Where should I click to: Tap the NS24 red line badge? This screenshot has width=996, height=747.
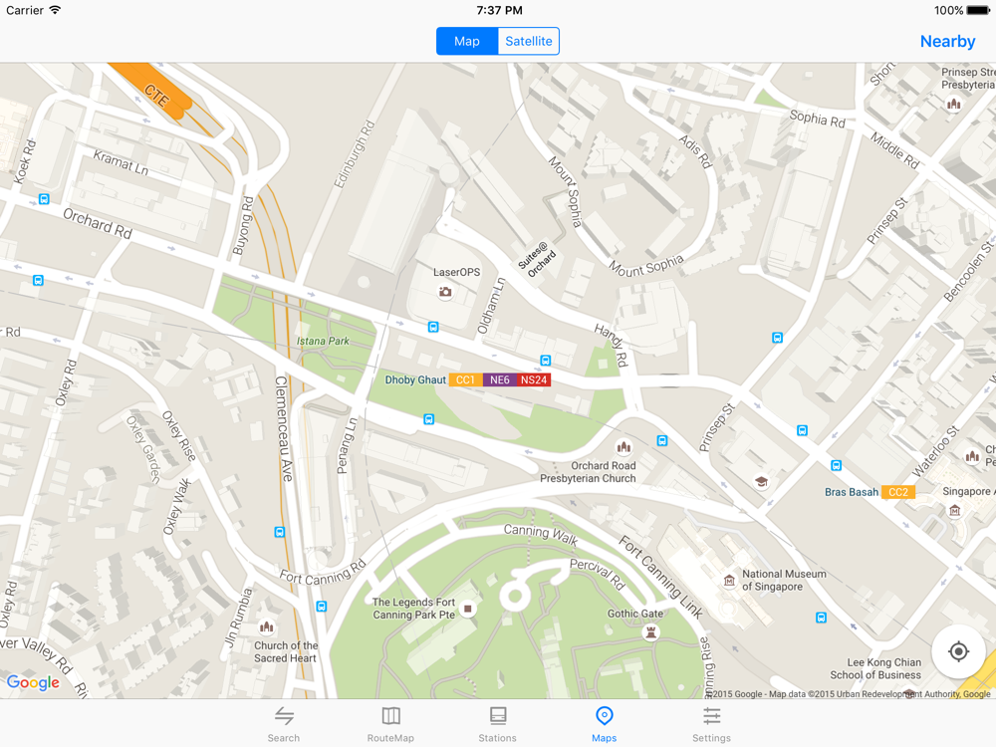pos(534,379)
